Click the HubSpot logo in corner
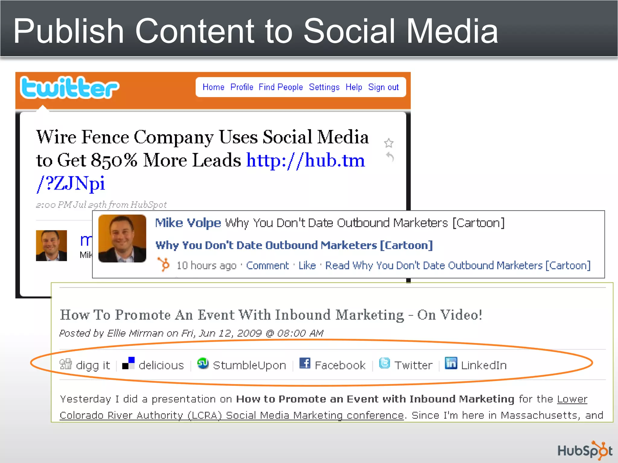The image size is (618, 463). click(x=585, y=451)
